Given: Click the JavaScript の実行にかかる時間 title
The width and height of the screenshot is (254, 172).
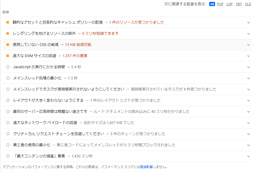Looking at the screenshot, I should [39, 67].
